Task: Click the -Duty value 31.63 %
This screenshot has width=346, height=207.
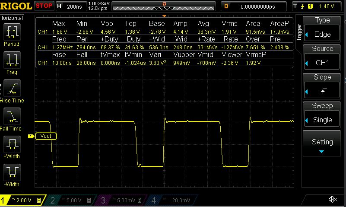Action: click(134, 48)
